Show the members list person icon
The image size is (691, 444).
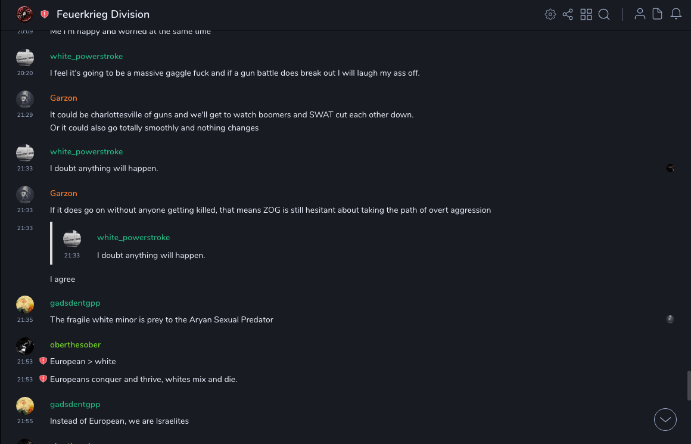[640, 14]
